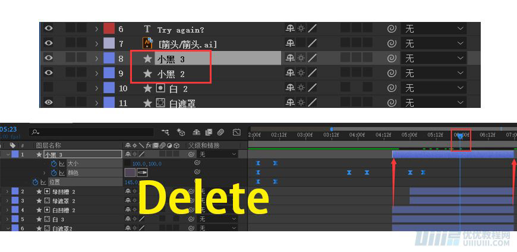Open the 颜色 color swatch
Viewport: 517px width, 252px height.
pyautogui.click(x=130, y=173)
